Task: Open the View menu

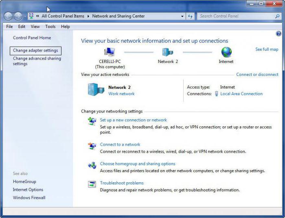Action: click(x=35, y=26)
